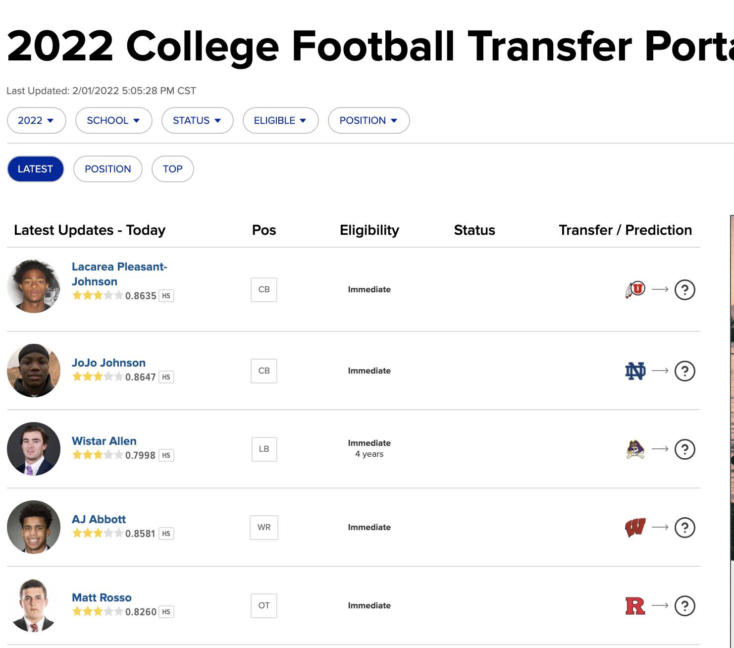Image resolution: width=734 pixels, height=648 pixels.
Task: Open AJ Abbott's player profile link
Action: point(99,519)
